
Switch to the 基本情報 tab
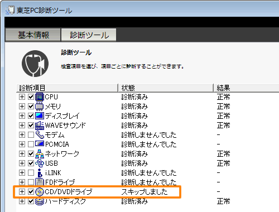pyautogui.click(x=33, y=35)
